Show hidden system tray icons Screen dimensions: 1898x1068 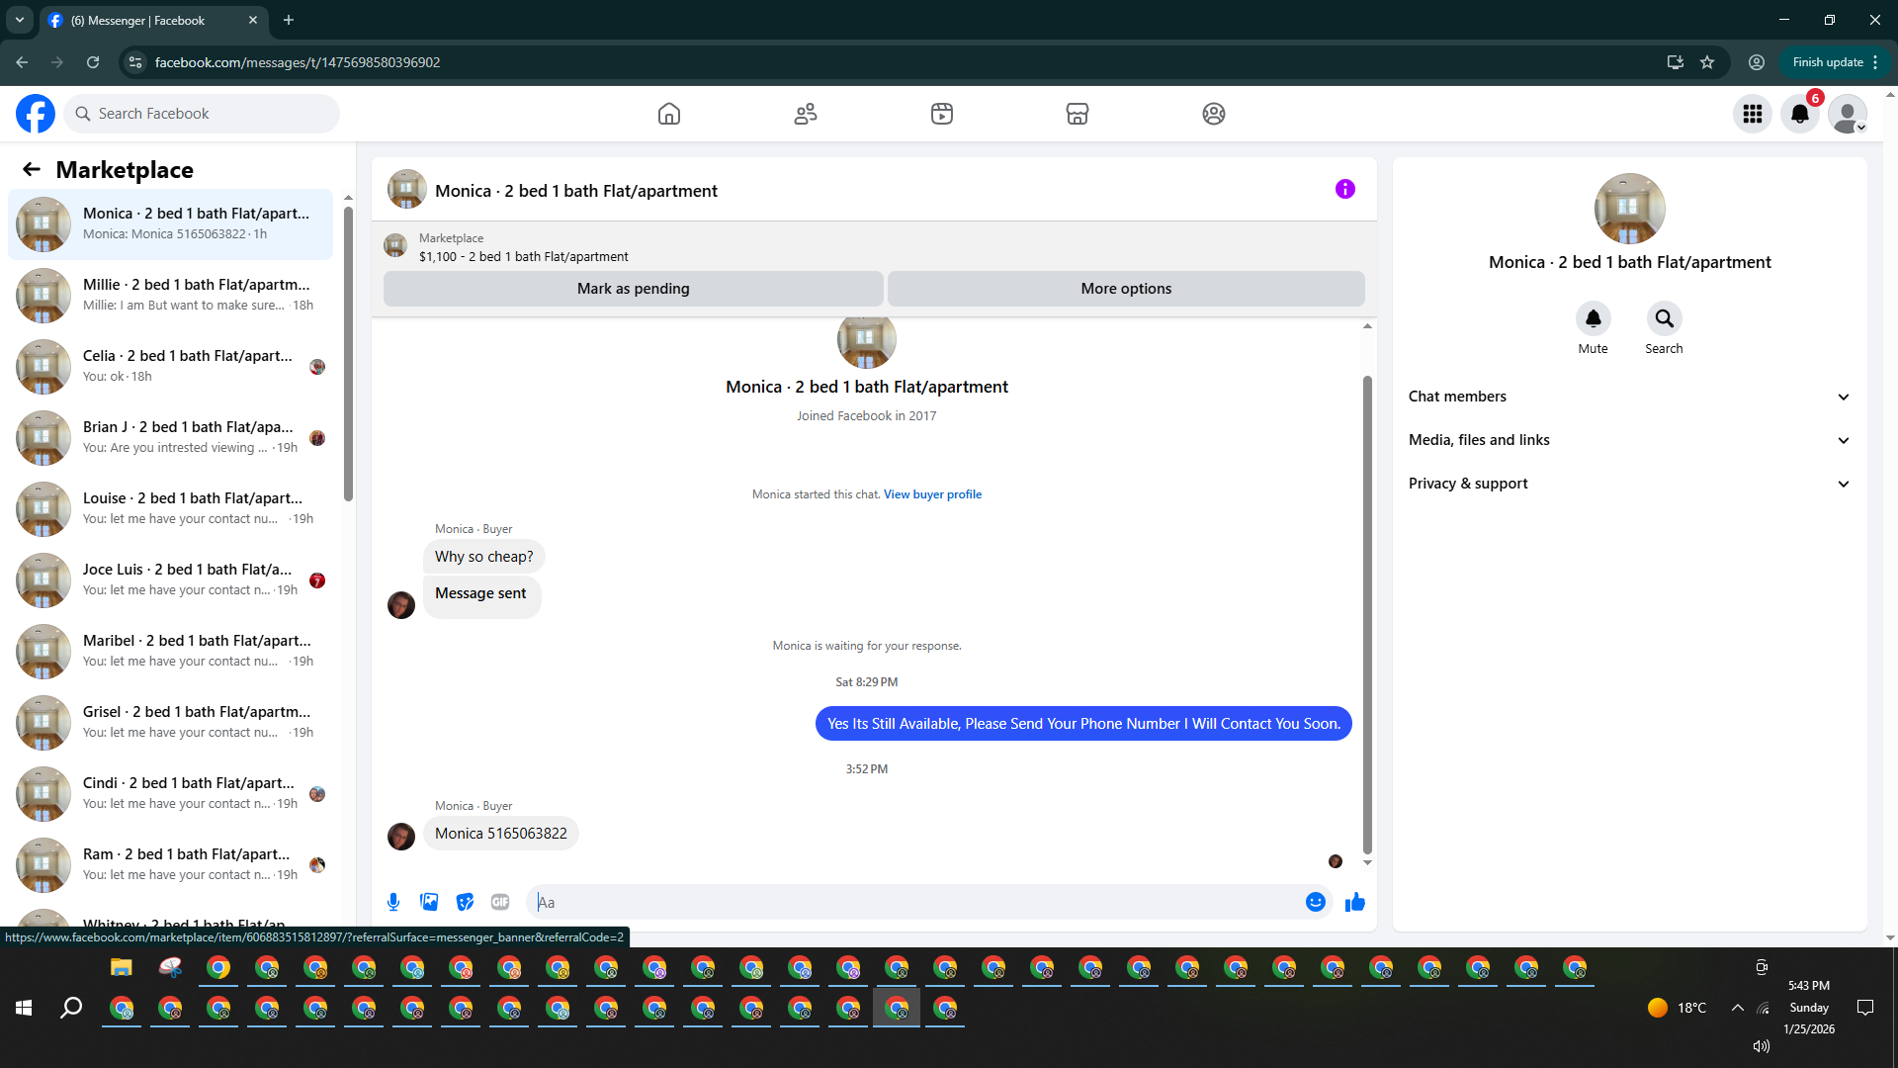coord(1737,1008)
